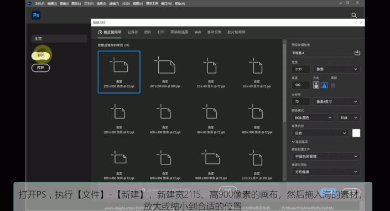The width and height of the screenshot is (390, 211).
Task: Click the save preset download icon
Action: coord(357,53)
